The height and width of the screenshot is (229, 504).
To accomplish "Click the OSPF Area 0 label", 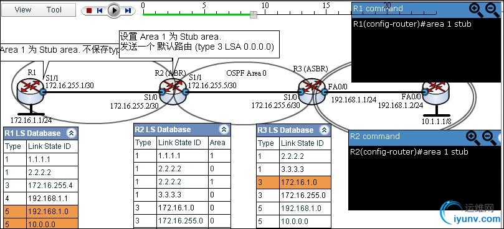I will [x=246, y=73].
